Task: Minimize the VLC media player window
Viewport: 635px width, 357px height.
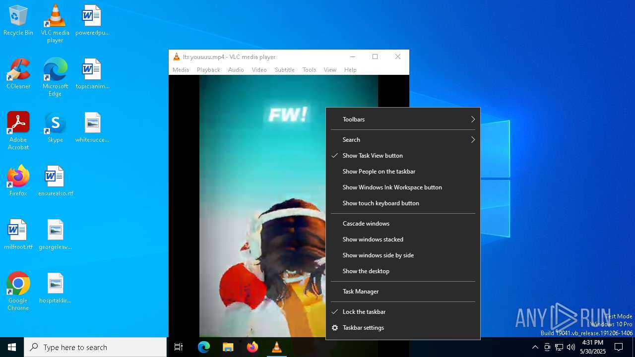Action: click(x=353, y=57)
